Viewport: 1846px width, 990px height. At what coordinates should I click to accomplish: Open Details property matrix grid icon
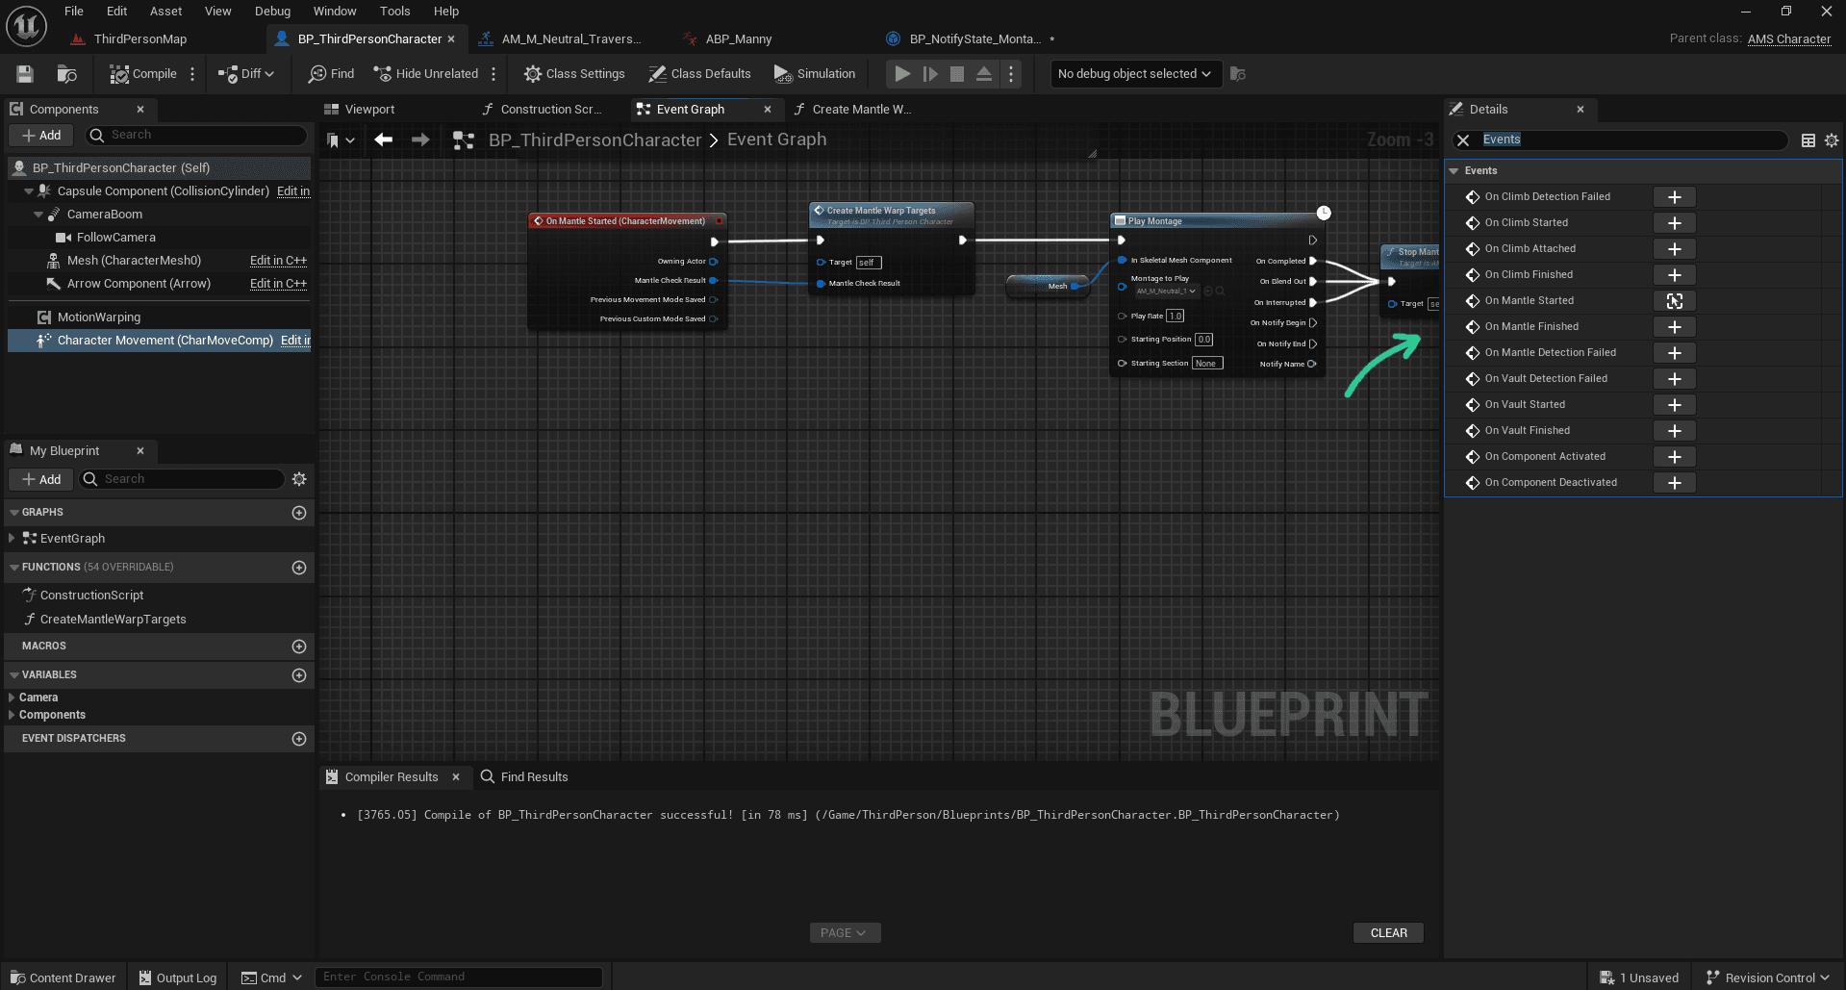tap(1808, 140)
